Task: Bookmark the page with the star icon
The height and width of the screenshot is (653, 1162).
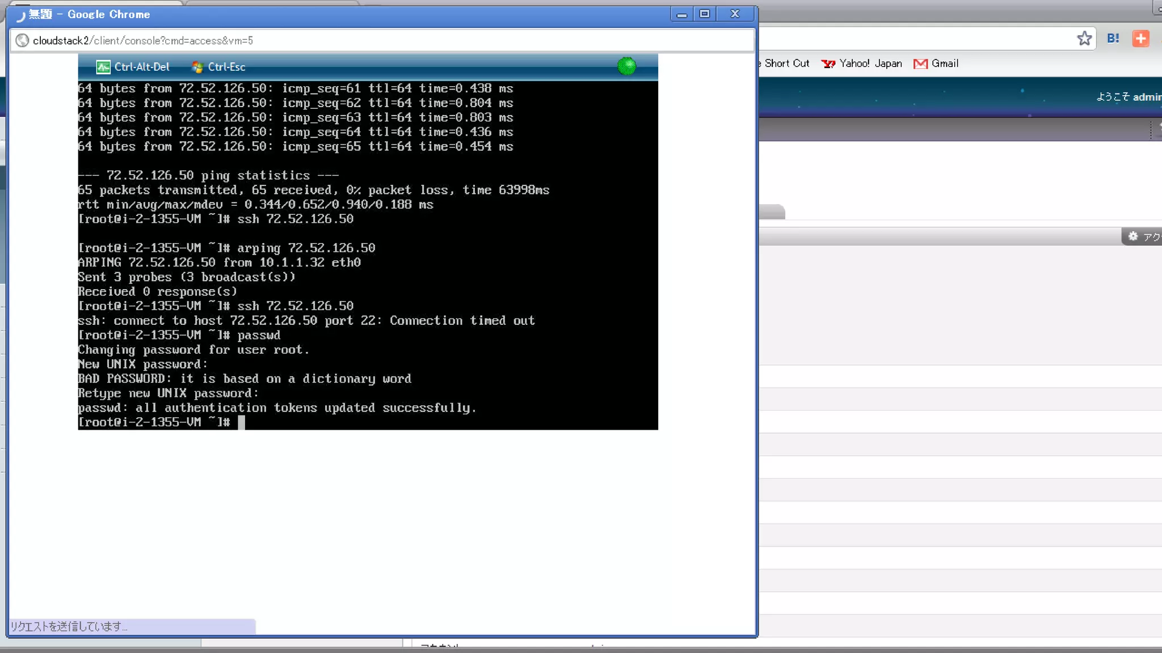Action: [1084, 39]
